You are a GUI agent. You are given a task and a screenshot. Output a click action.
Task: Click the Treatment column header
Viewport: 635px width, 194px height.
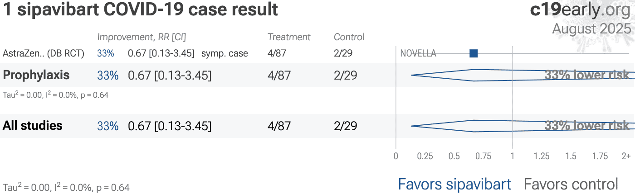pos(289,37)
